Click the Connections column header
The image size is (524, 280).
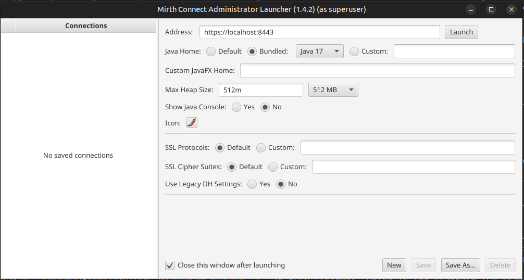tap(85, 26)
